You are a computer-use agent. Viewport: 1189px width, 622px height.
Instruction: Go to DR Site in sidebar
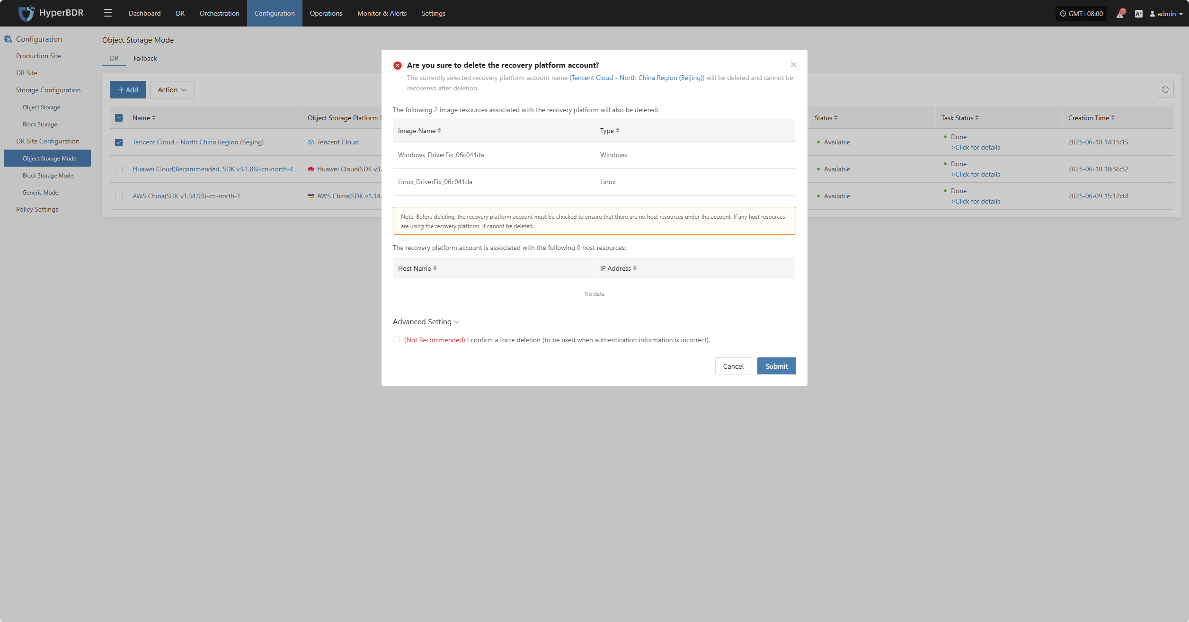coord(27,73)
